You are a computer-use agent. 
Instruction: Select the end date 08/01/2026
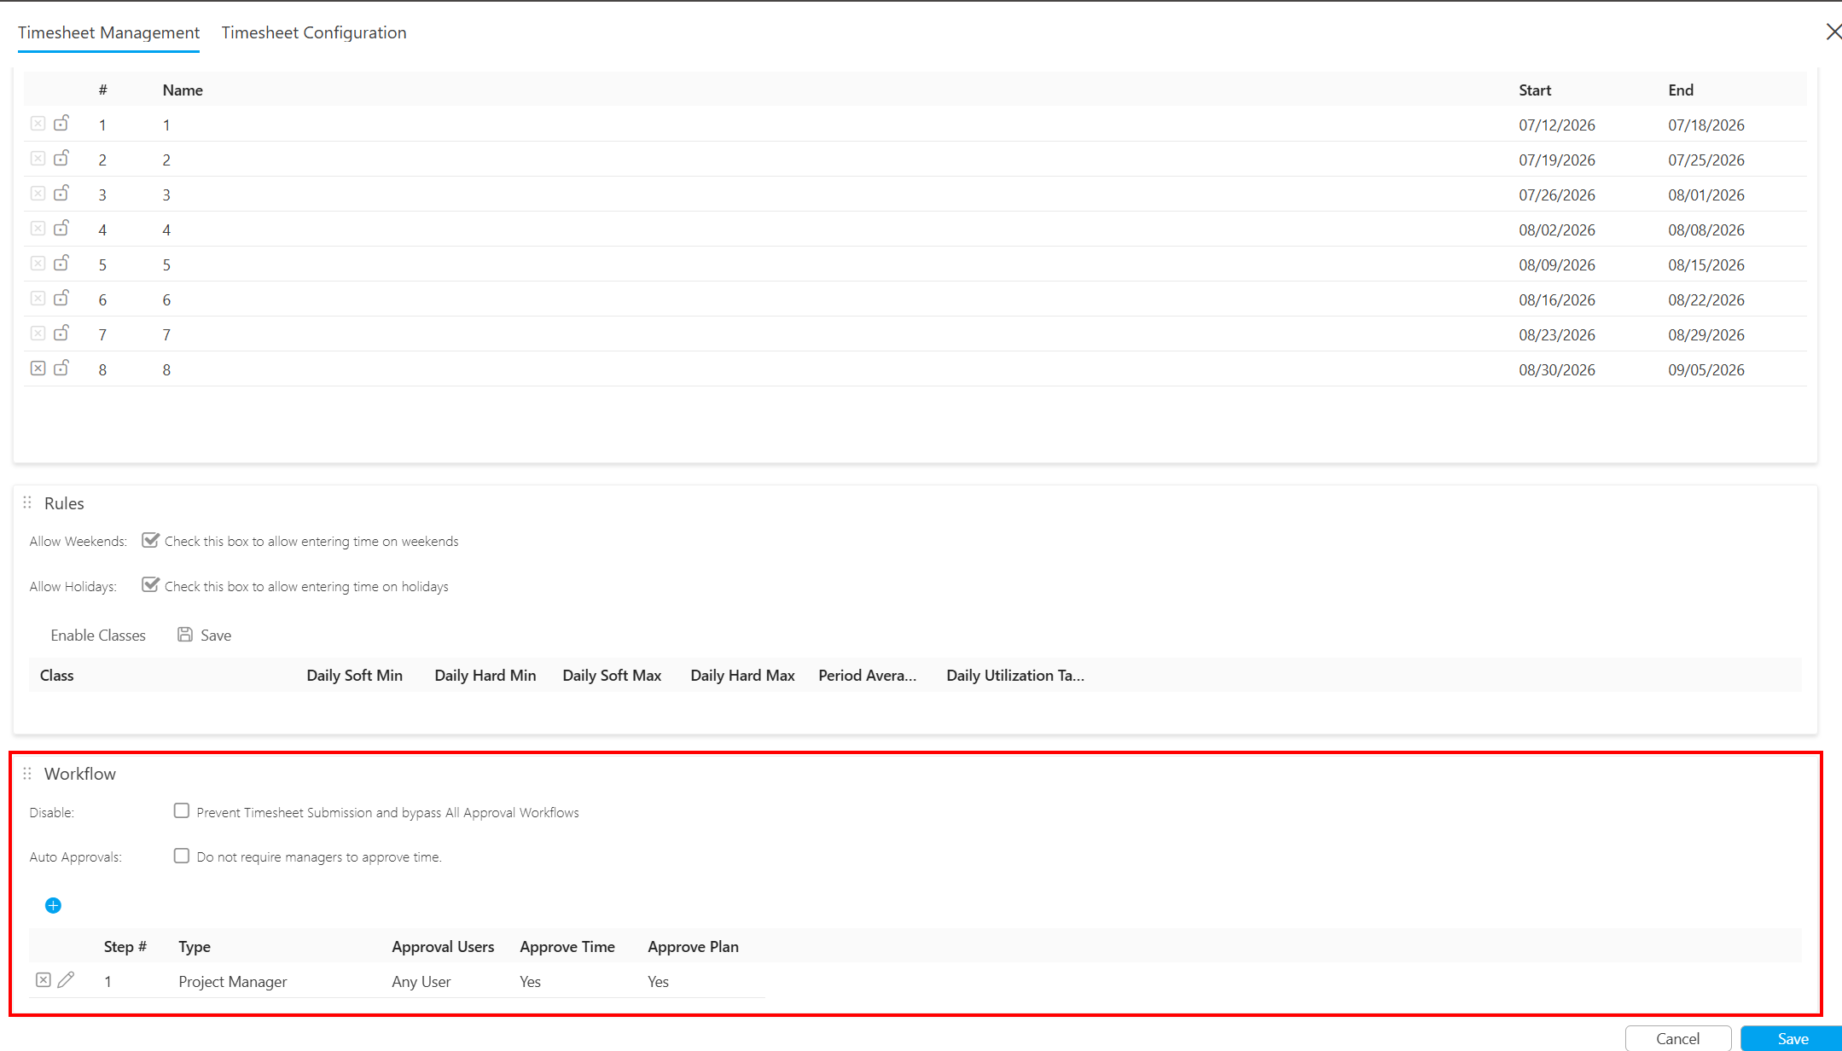click(1706, 195)
